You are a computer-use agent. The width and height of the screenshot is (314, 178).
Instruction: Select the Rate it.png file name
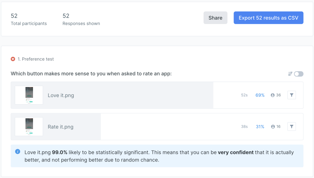(x=61, y=127)
